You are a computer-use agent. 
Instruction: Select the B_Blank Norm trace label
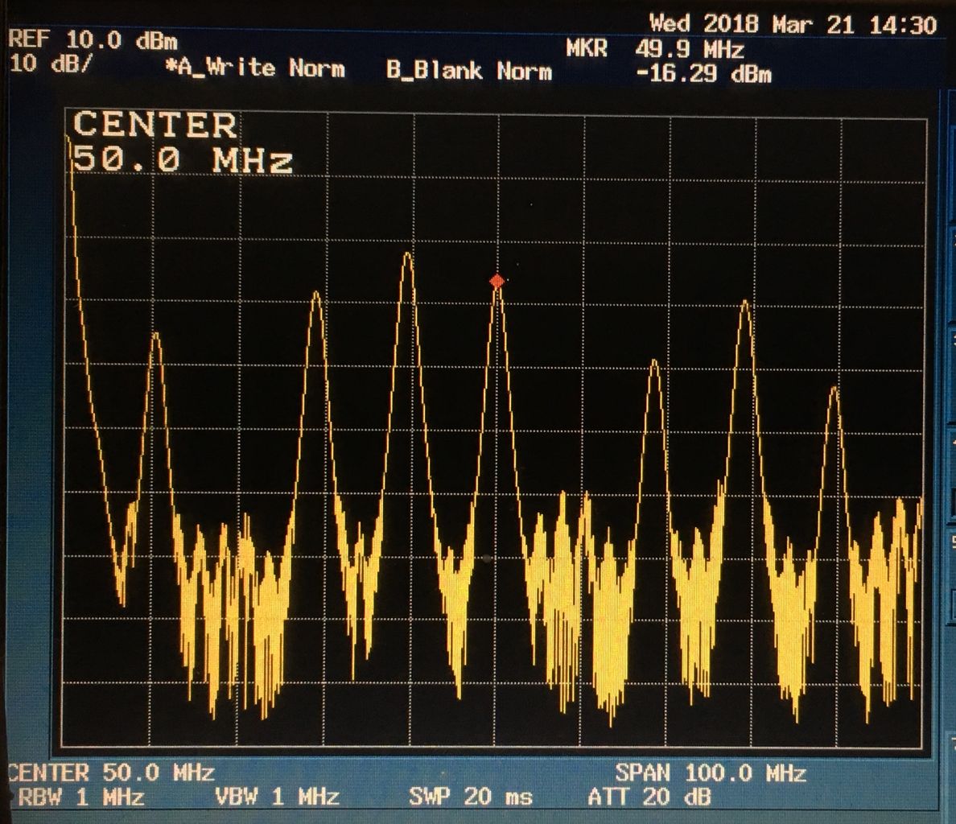pyautogui.click(x=469, y=71)
